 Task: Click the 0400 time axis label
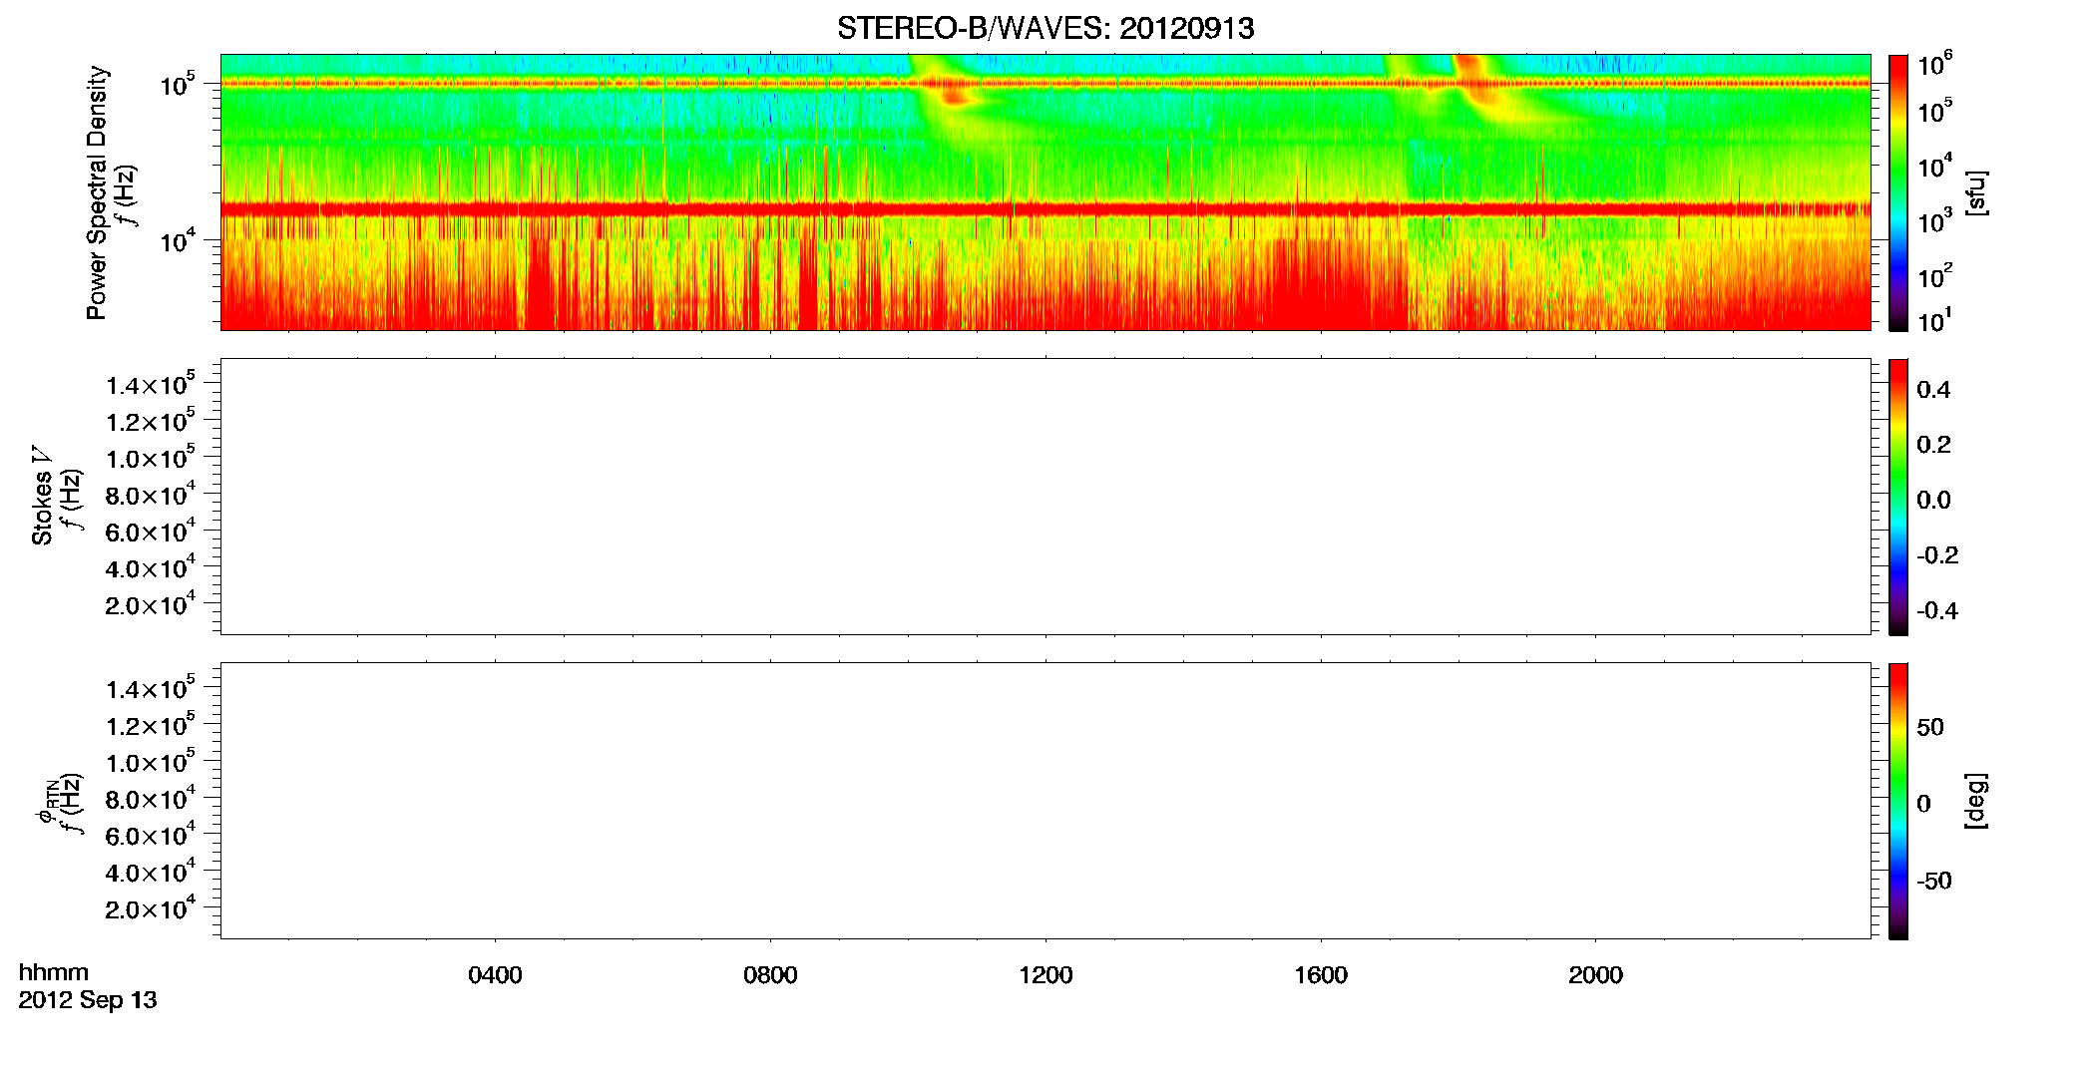[495, 975]
